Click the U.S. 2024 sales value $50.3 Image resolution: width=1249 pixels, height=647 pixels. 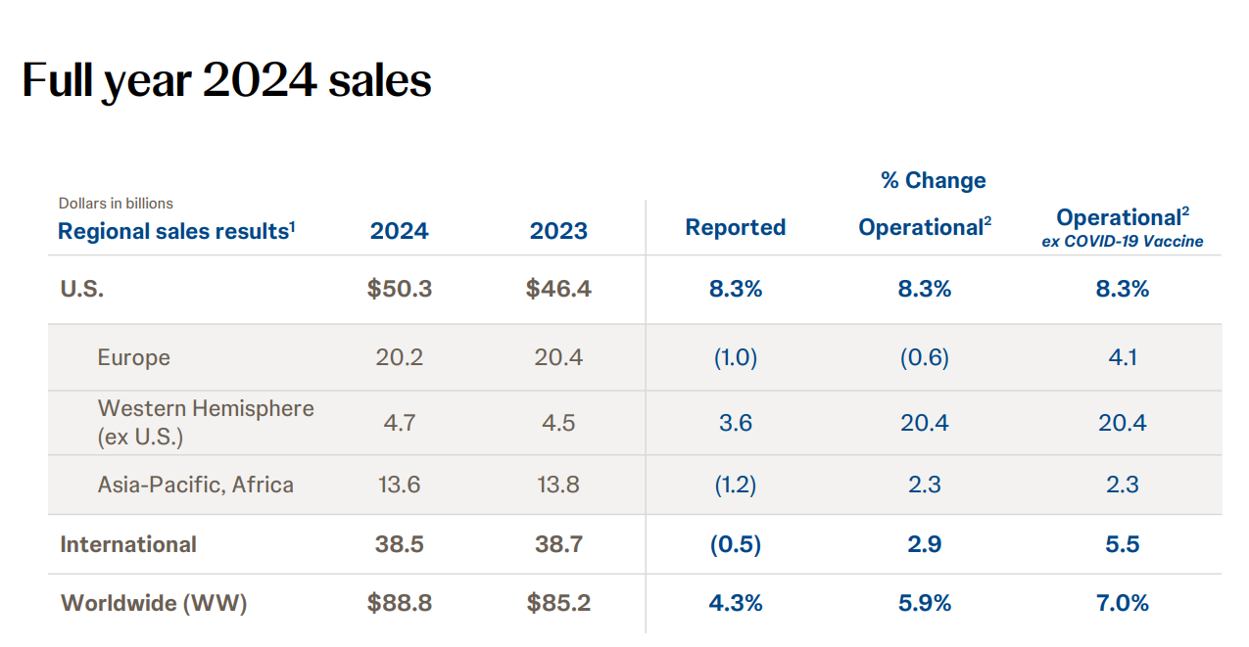click(399, 290)
